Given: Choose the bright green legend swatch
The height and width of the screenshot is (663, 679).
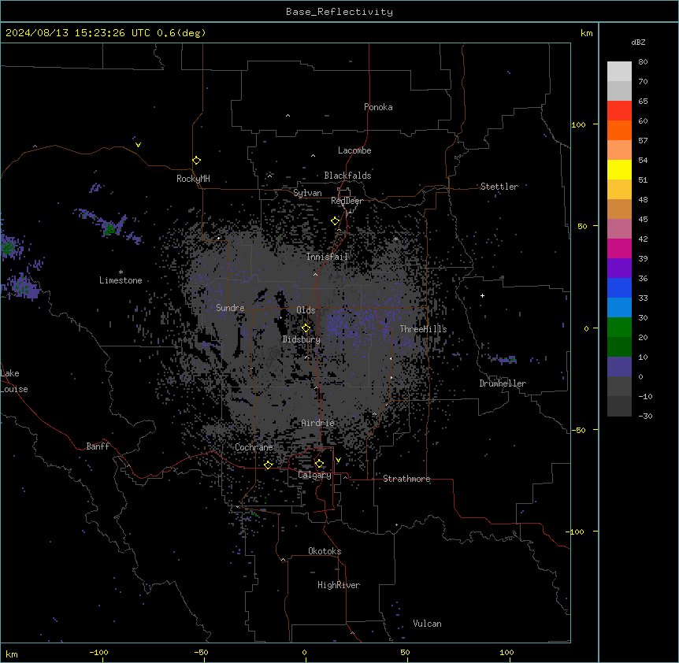Looking at the screenshot, I should point(619,328).
